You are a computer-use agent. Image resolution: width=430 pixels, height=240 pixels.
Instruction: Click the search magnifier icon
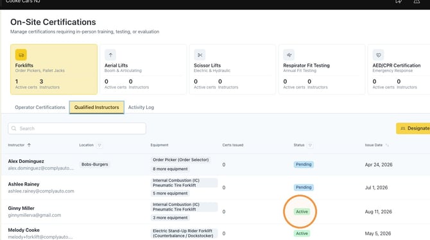click(x=13, y=128)
